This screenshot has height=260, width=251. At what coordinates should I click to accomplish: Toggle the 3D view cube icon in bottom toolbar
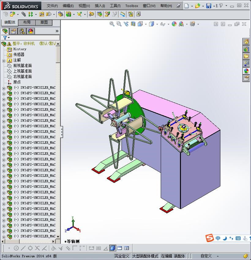coord(113,248)
